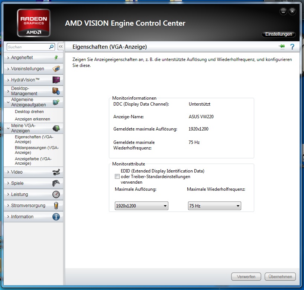This screenshot has width=304, height=290.
Task: Click the blue Information icon
Action: [56, 217]
